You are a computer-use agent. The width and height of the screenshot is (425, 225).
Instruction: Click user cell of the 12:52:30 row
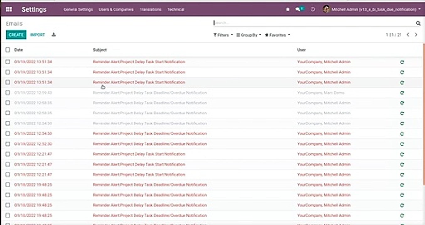(324, 144)
